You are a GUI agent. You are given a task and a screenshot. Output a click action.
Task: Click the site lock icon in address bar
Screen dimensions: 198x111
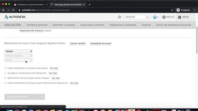pyautogui.click(x=19, y=10)
